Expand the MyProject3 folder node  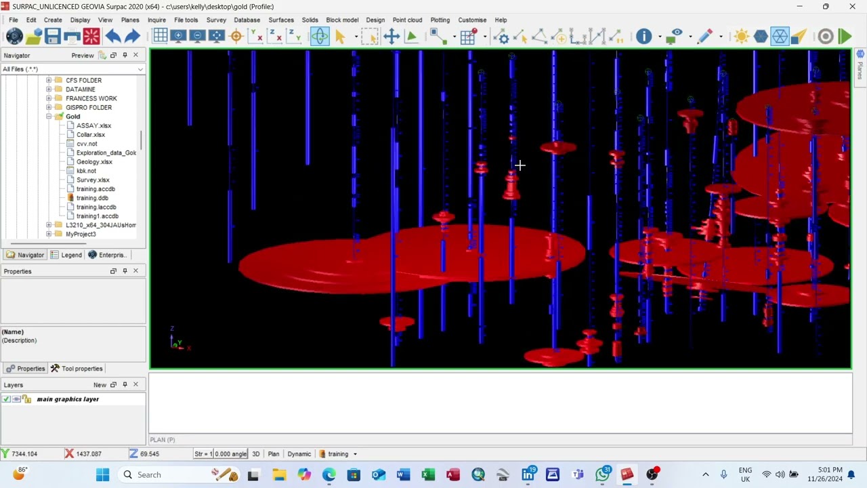pos(49,234)
